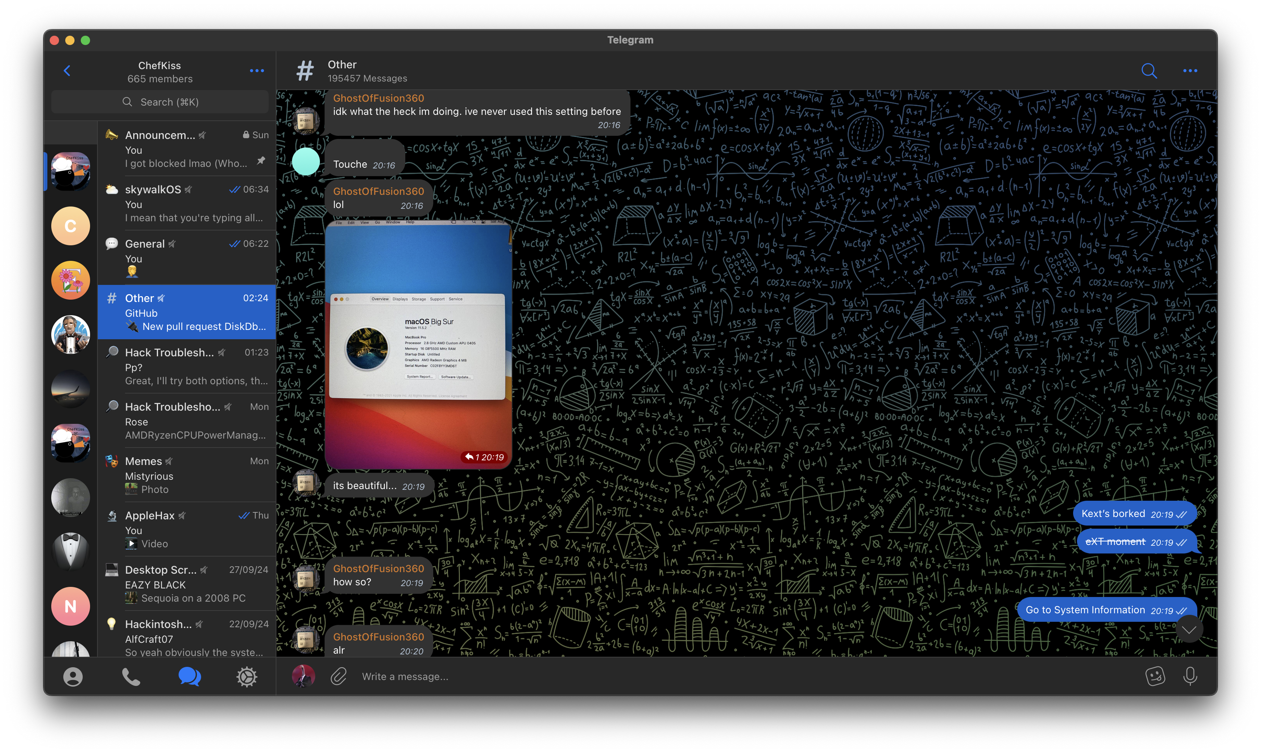1261x753 pixels.
Task: Open Settings gear icon
Action: pyautogui.click(x=247, y=677)
